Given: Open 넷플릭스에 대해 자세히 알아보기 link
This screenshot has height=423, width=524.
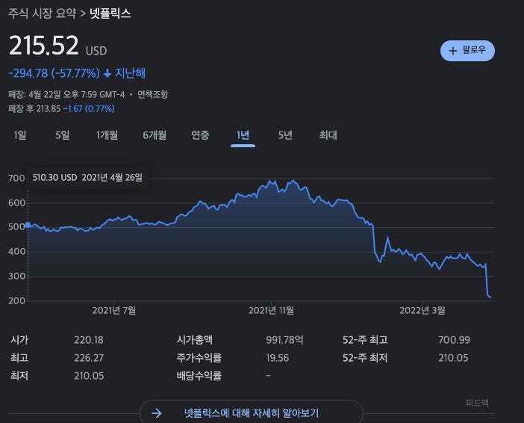Looking at the screenshot, I should coord(252,413).
